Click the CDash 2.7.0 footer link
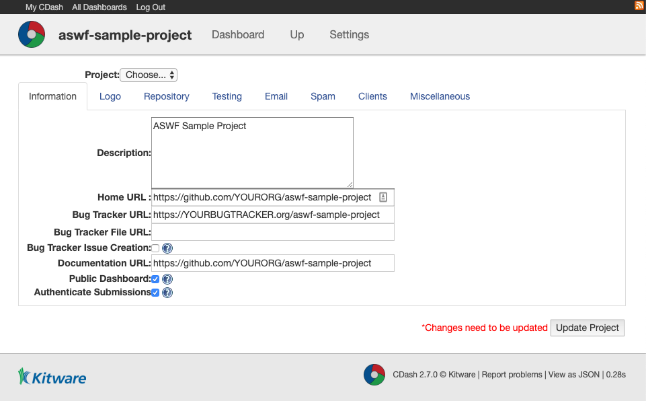 click(415, 375)
